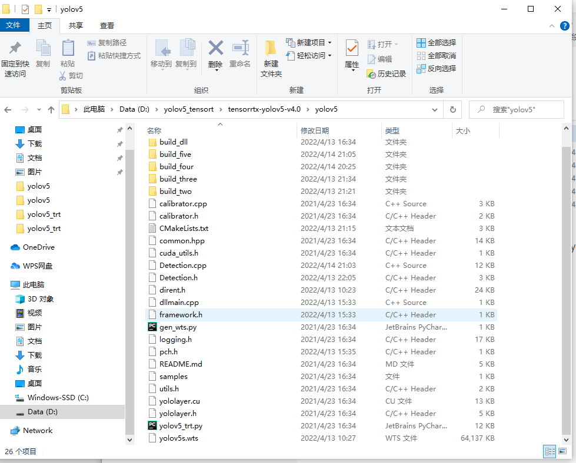Click the navigation pane scroll down arrow
The height and width of the screenshot is (463, 576).
click(129, 439)
